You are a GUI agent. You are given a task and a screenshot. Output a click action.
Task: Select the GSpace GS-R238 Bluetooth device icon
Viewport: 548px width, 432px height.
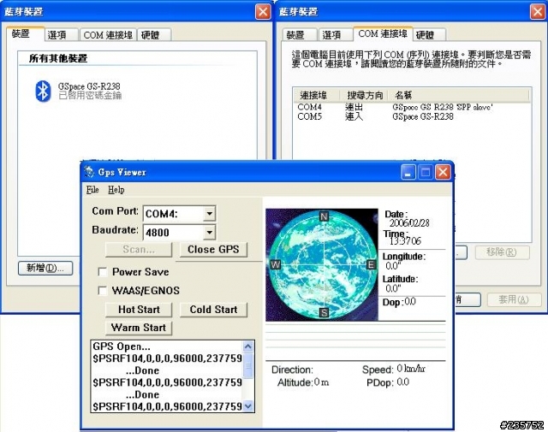pos(43,91)
